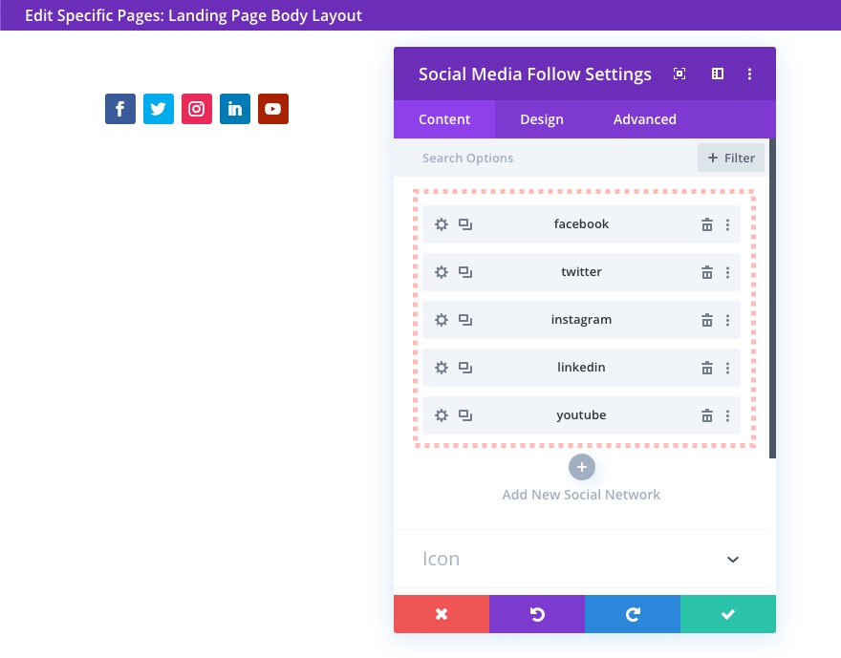
Task: Click the Search Options field
Action: [x=554, y=158]
